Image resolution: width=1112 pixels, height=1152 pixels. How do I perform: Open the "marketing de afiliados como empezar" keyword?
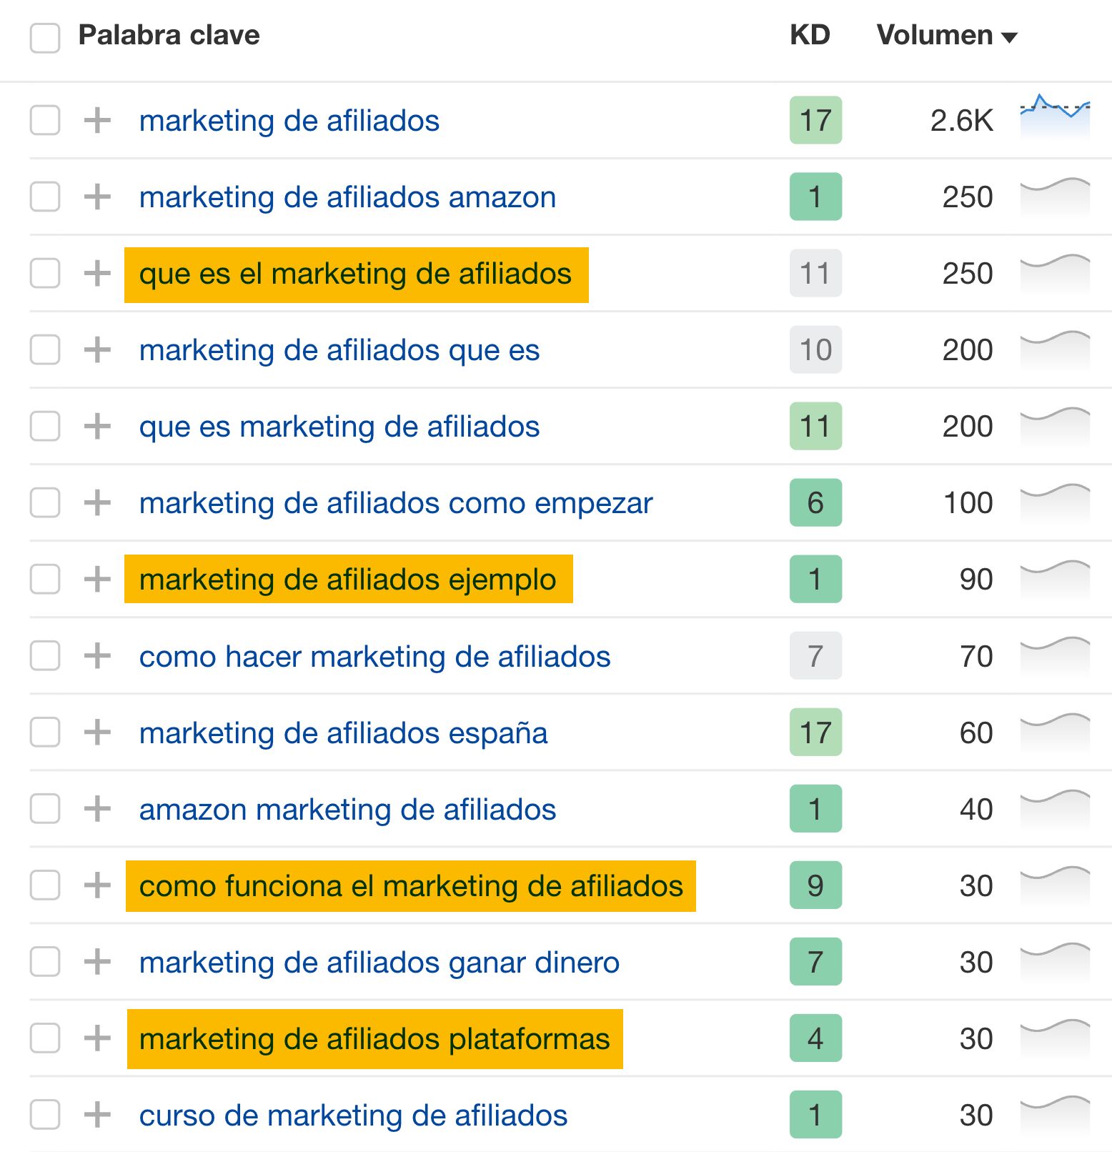(396, 503)
